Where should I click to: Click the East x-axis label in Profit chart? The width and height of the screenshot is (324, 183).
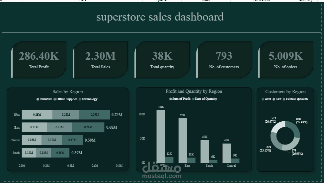[x=187, y=166]
